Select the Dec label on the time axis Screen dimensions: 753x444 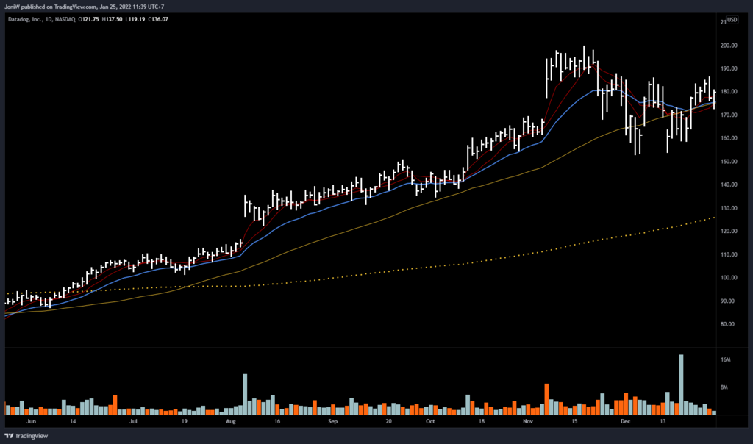(x=625, y=423)
